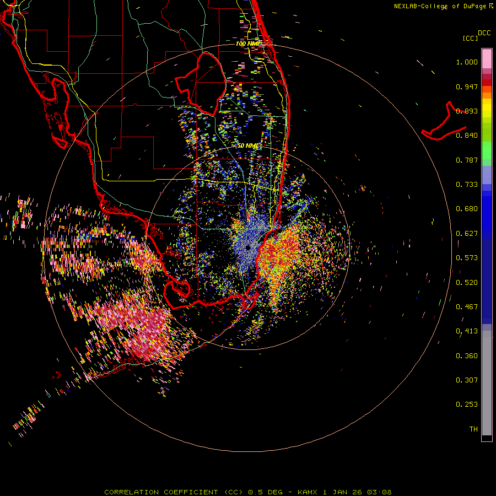This screenshot has height=496, width=496.
Task: Pick the dark navy swatch near 0.520
Action: (x=487, y=282)
